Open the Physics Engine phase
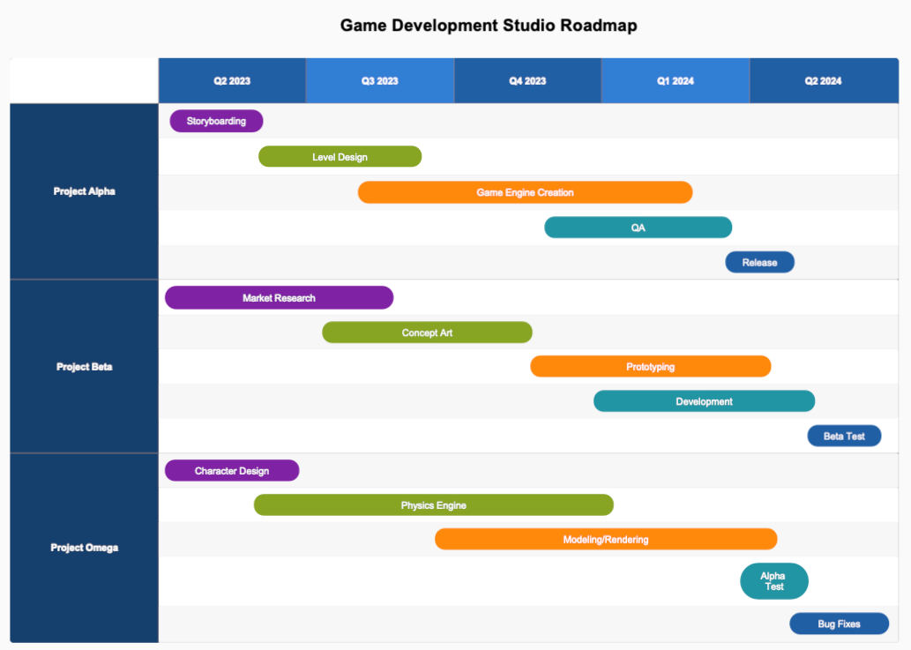Screen dimensions: 911x650 [x=433, y=504]
